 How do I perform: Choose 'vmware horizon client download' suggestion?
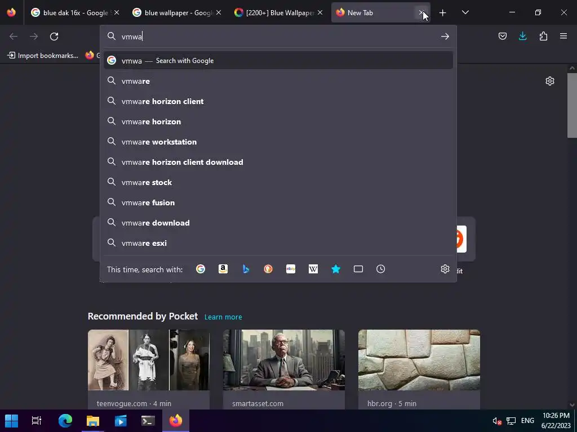[x=278, y=161]
